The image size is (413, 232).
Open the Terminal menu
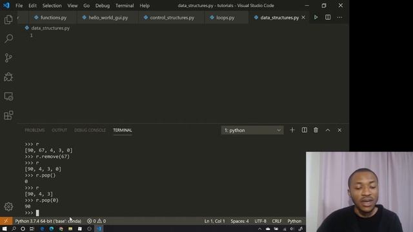point(125,6)
